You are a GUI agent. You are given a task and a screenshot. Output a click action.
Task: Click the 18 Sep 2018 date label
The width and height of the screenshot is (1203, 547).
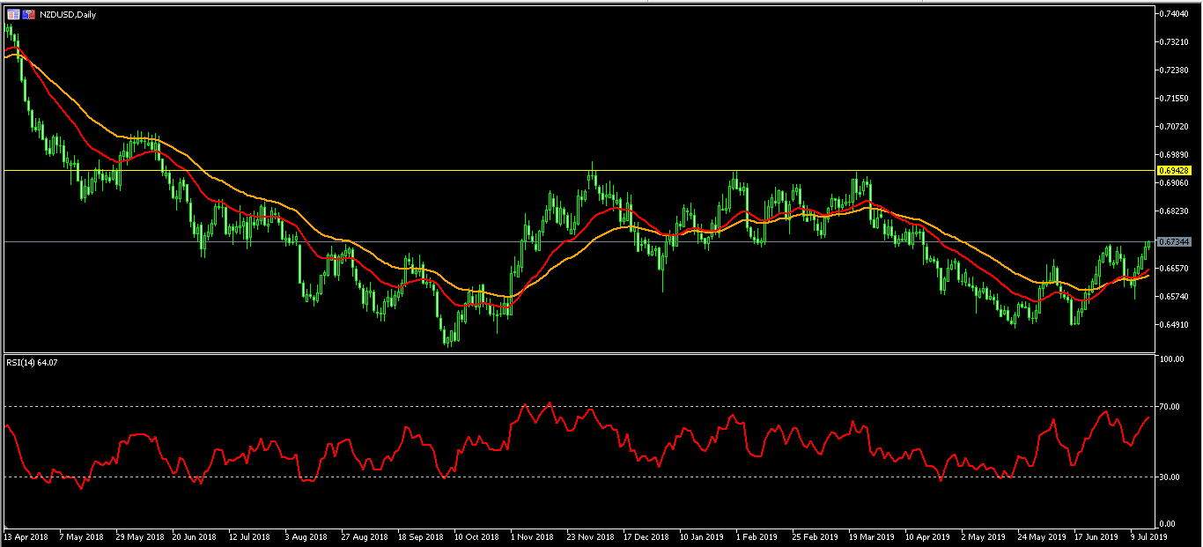(419, 536)
